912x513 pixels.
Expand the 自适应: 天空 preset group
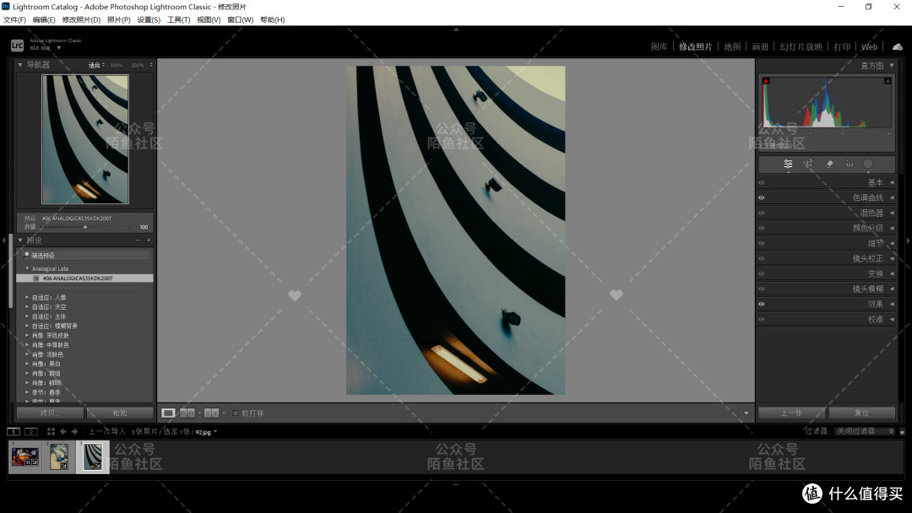(27, 307)
